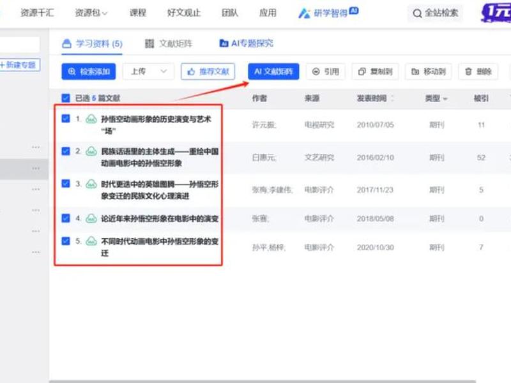The image size is (511, 383).
Task: Open 资源千汇 in top navigation
Action: pos(37,13)
